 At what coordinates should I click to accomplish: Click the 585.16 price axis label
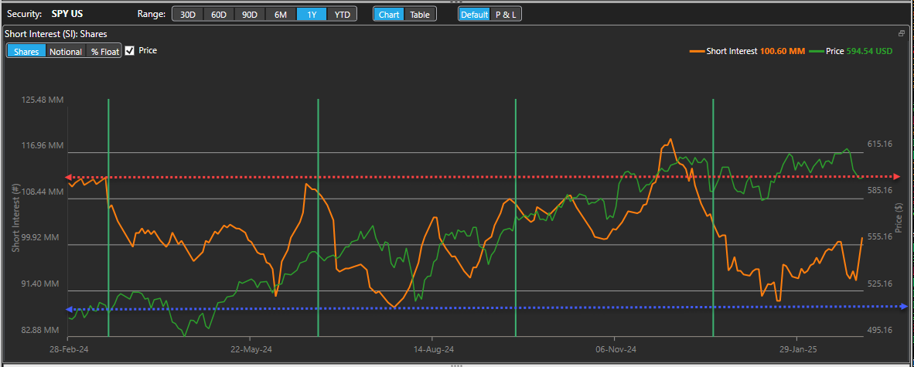point(880,191)
